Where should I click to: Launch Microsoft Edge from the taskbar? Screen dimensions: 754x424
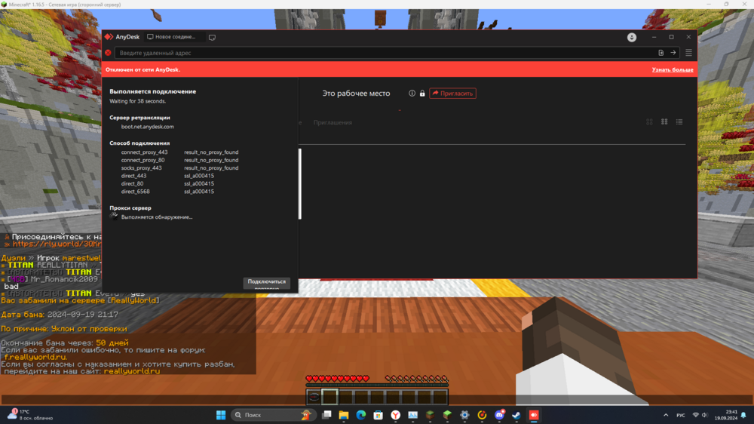point(360,415)
